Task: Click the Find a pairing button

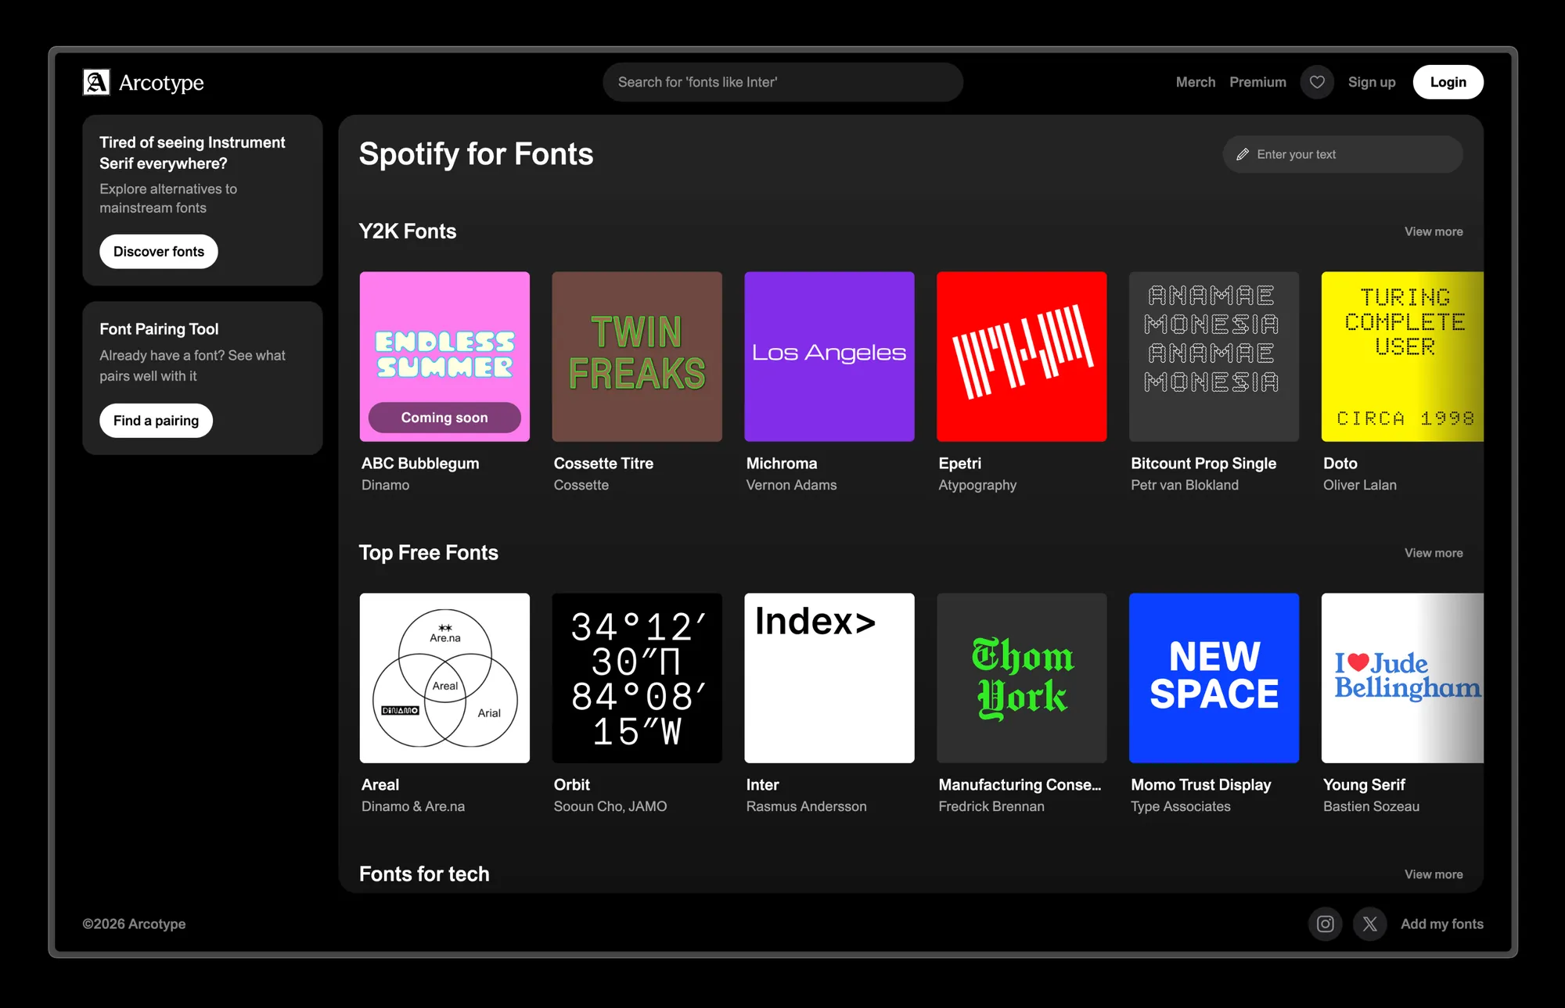Action: click(x=156, y=421)
